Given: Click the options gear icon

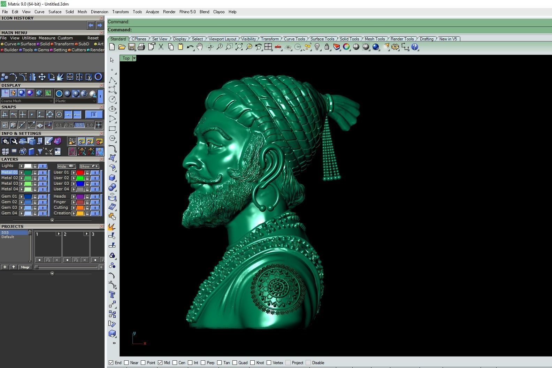Looking at the screenshot, I should pos(395,47).
